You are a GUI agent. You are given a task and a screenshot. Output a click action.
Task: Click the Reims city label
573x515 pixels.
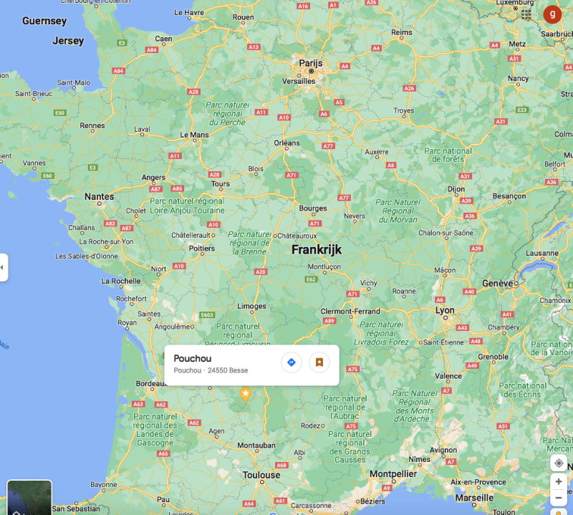[x=402, y=32]
